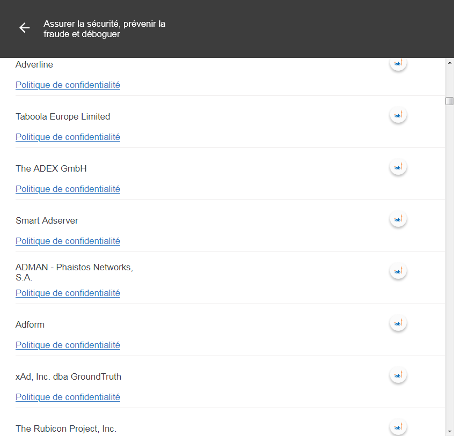
Task: Open xAd GroundTruth's privacy policy link
Action: 68,397
